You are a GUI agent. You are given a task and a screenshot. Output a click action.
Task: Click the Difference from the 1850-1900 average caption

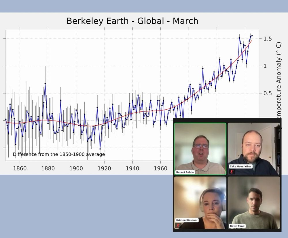click(x=59, y=154)
